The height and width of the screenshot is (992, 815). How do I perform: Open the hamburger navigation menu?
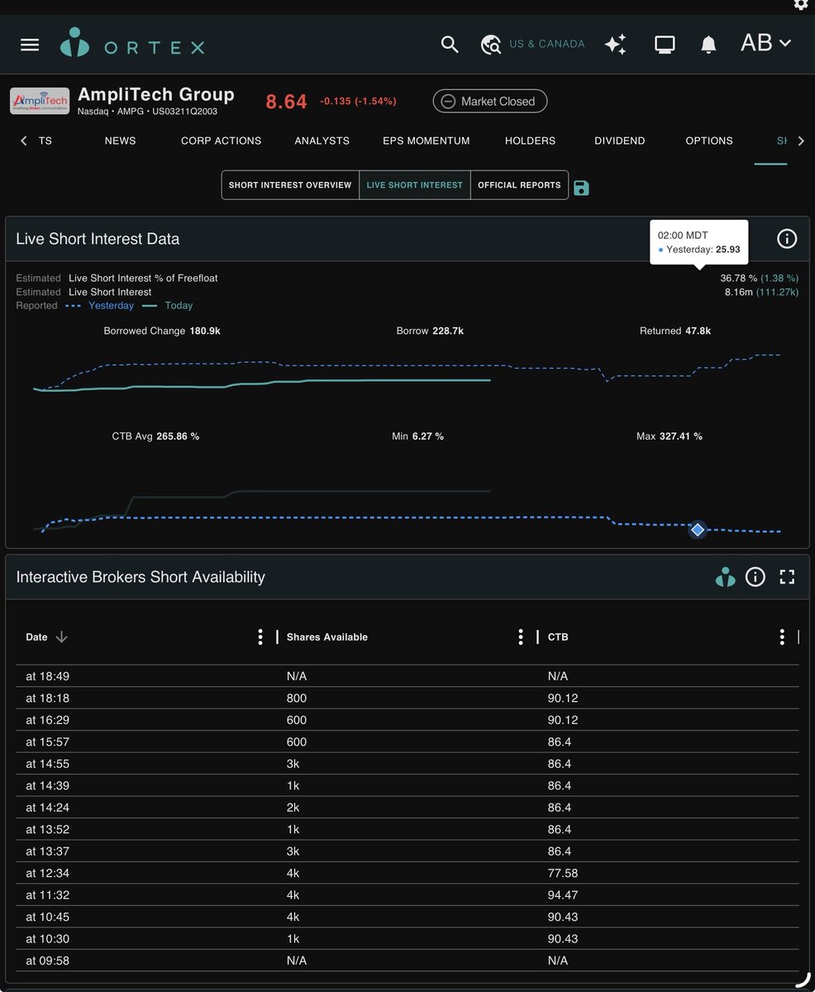[30, 45]
